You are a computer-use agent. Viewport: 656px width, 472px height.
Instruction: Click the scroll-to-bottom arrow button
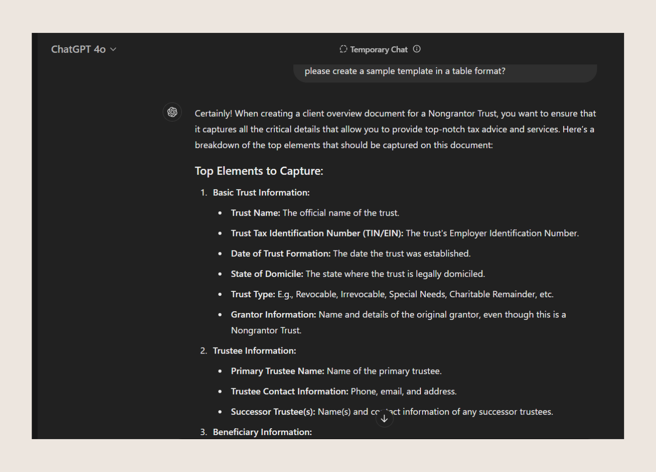point(384,418)
